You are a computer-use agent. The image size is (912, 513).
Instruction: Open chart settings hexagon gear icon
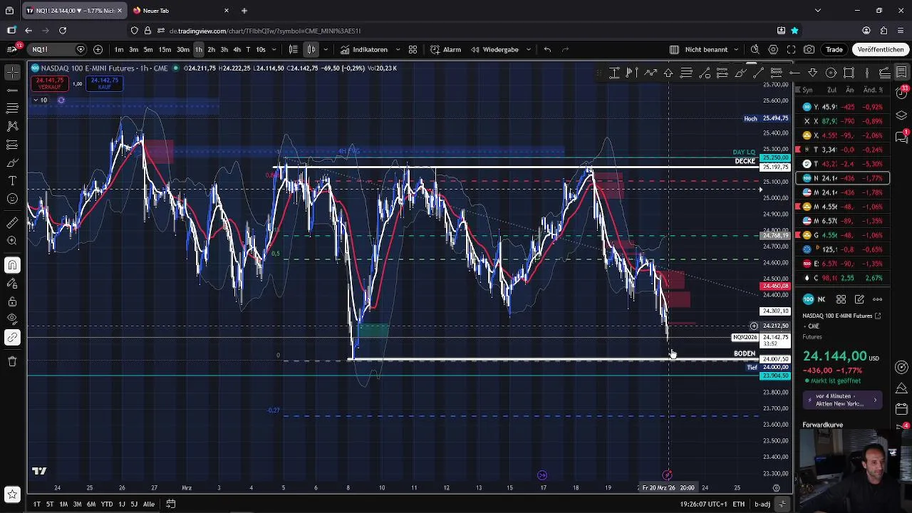pos(773,49)
